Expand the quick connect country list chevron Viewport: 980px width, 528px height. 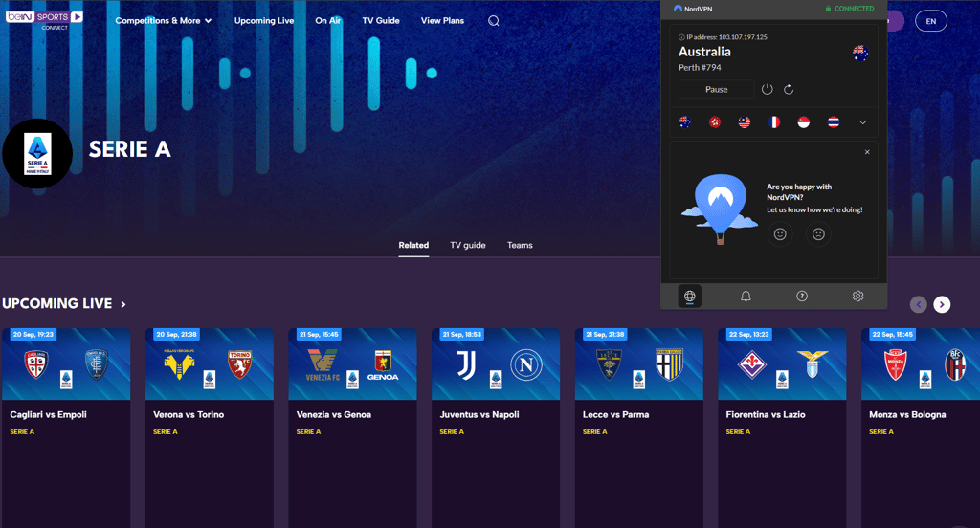click(862, 122)
